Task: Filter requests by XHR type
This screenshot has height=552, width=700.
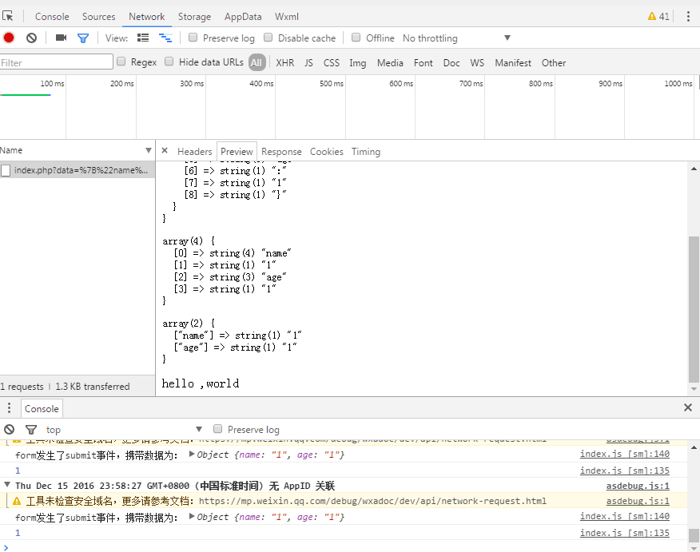Action: click(284, 62)
